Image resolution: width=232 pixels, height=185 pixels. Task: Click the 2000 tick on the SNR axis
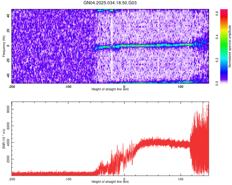[x=8, y=159]
